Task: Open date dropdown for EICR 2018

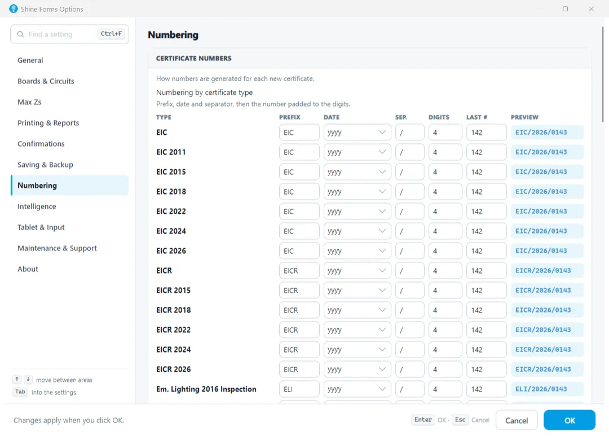Action: point(357,310)
